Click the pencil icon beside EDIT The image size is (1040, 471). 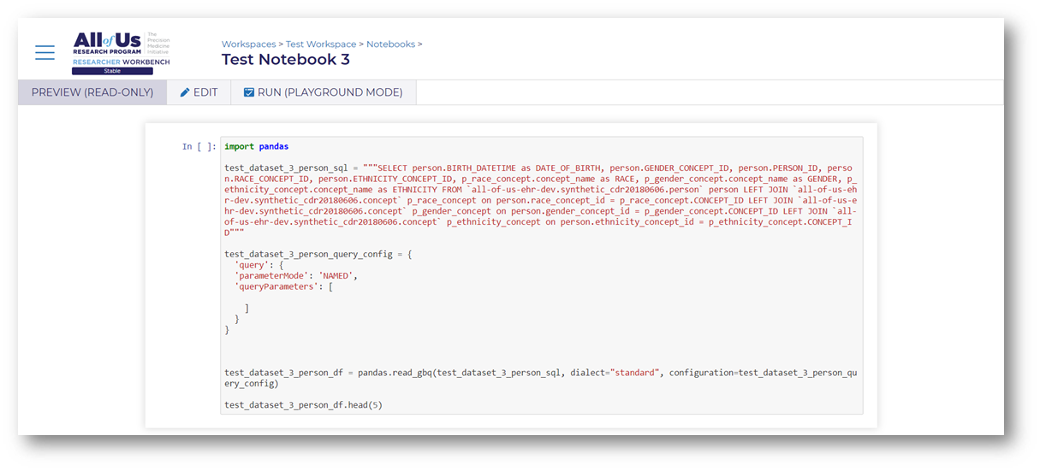[x=185, y=92]
